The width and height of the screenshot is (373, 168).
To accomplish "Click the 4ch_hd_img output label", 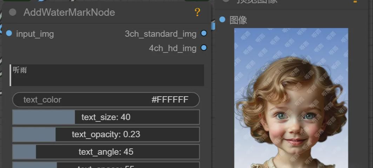I will (x=172, y=48).
